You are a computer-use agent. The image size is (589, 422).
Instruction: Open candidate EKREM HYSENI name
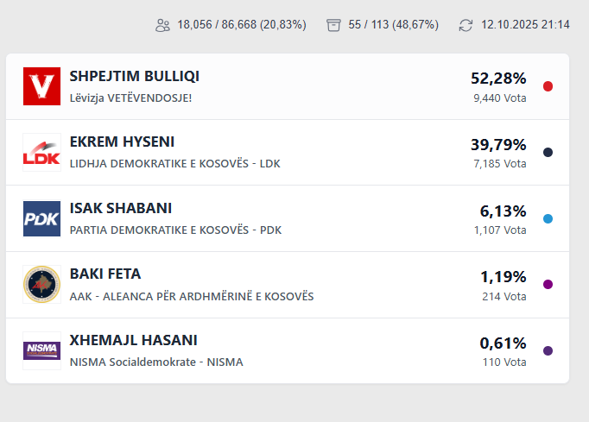click(x=122, y=142)
